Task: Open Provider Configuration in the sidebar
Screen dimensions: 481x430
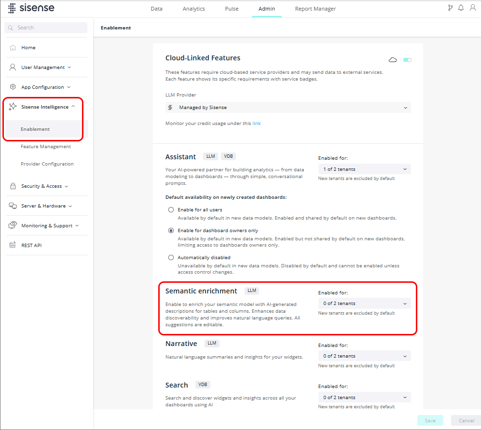Action: pyautogui.click(x=47, y=164)
